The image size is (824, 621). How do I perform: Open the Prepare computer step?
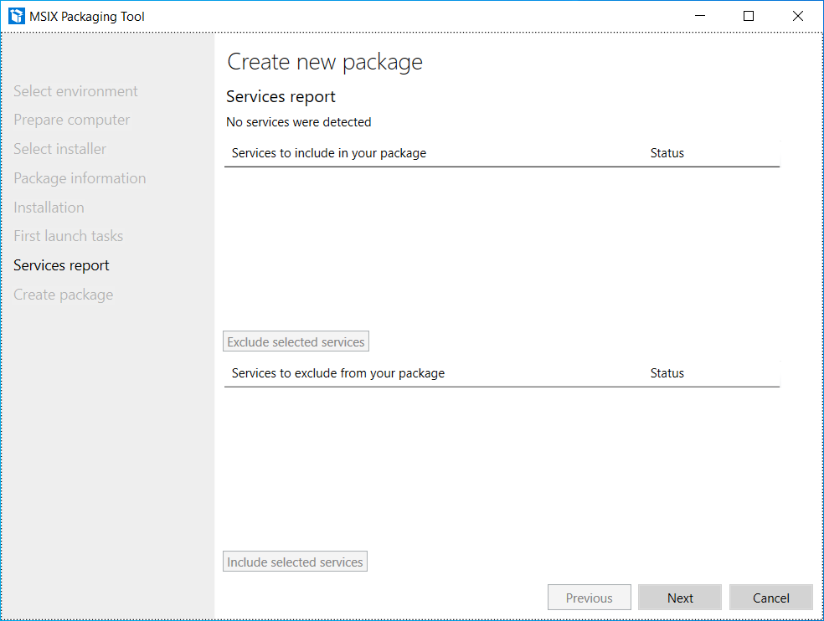coord(71,120)
